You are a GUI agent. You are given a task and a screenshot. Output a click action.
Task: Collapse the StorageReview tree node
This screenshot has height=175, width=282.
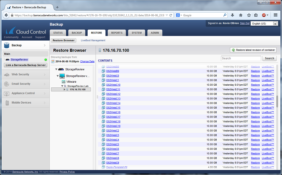point(56,69)
